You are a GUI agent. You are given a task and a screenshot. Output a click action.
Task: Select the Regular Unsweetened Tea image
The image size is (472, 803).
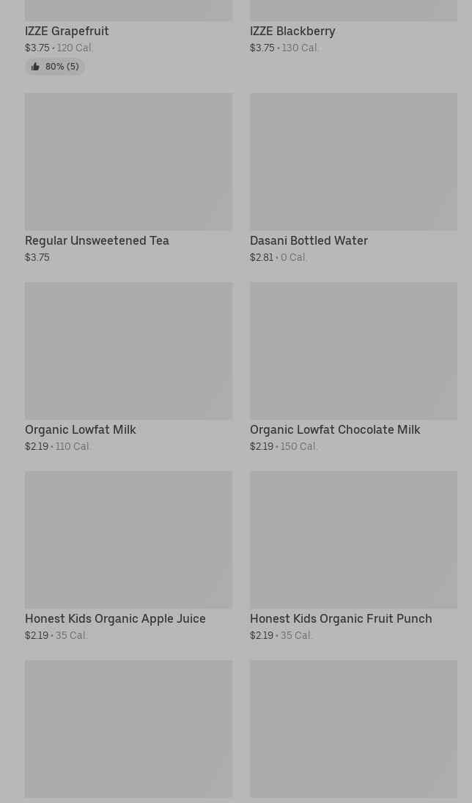[129, 161]
